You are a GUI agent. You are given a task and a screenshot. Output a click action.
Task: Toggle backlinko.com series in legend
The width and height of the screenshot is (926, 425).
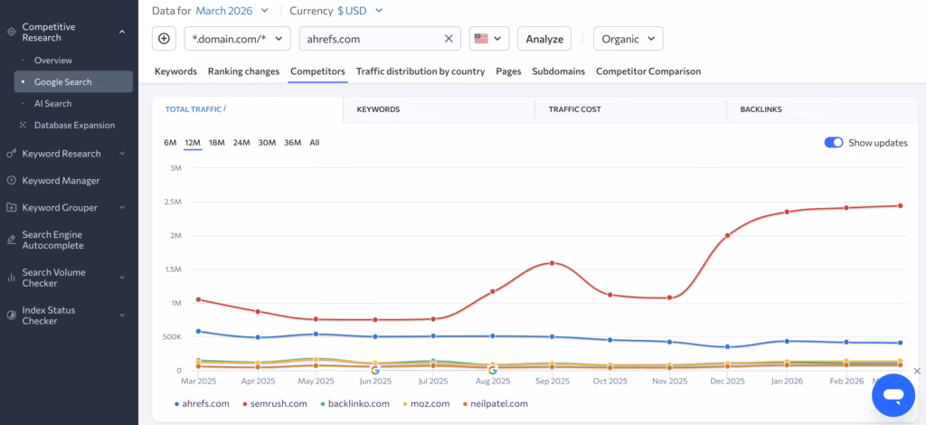coord(354,403)
